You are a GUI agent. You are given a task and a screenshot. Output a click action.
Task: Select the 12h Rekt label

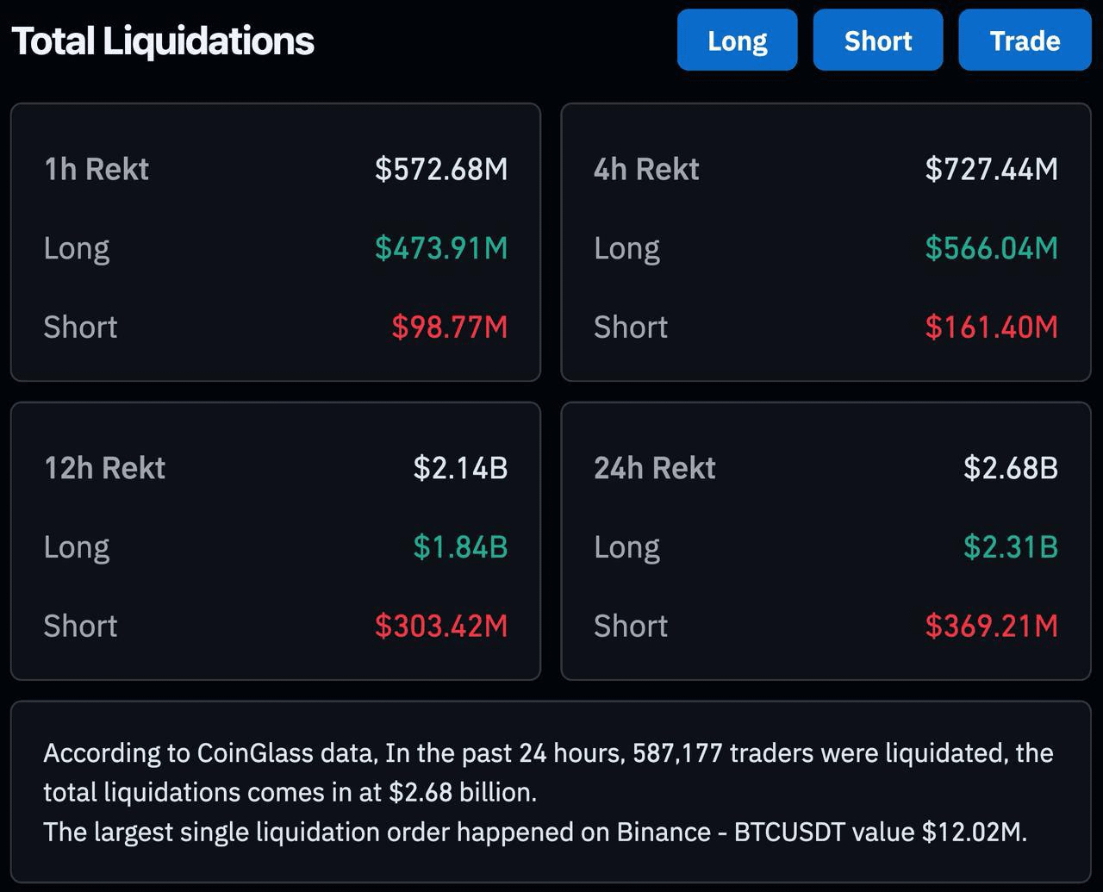(x=104, y=468)
